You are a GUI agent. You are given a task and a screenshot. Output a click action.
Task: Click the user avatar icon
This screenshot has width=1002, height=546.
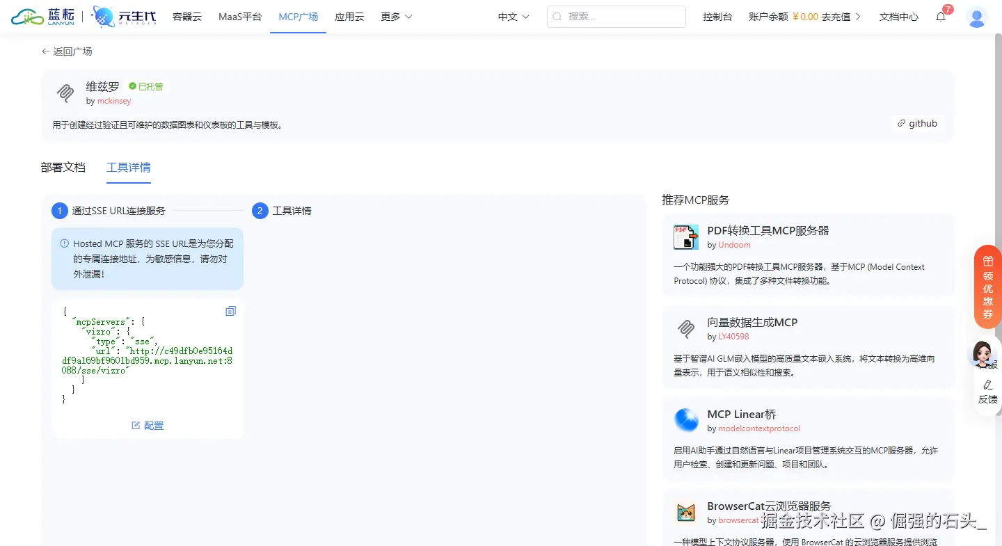click(977, 17)
